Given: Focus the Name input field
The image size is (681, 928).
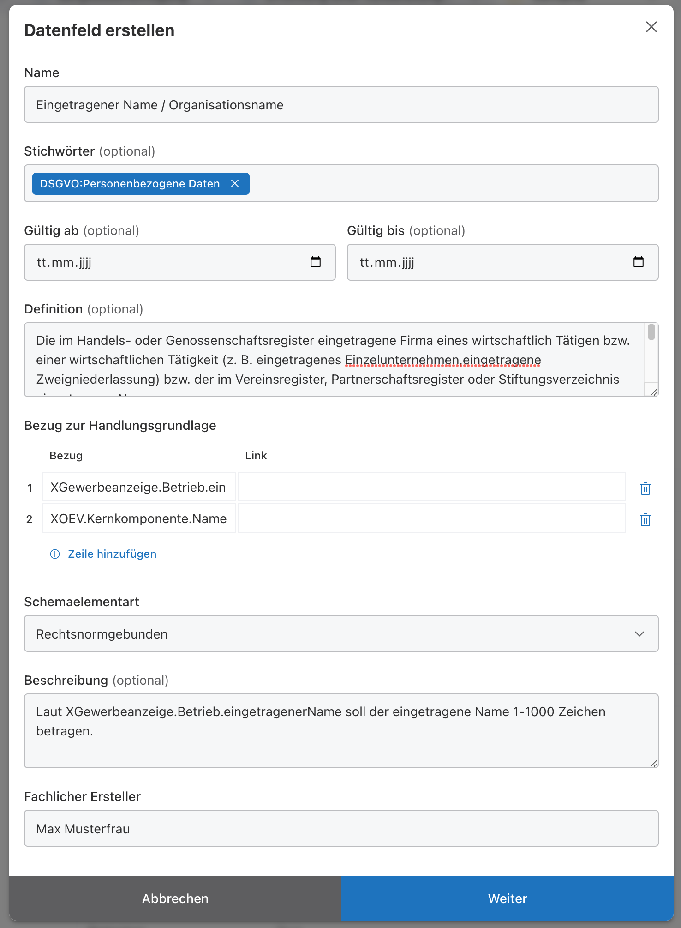Looking at the screenshot, I should 341,105.
